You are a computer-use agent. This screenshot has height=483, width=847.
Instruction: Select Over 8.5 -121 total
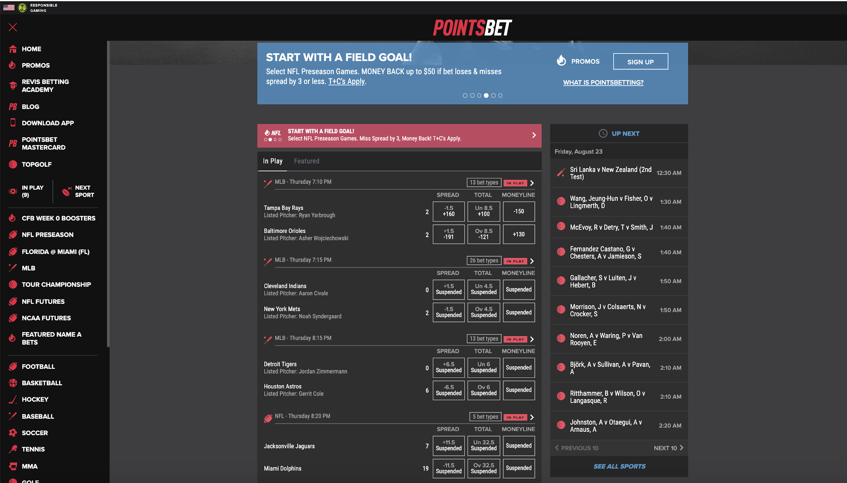point(483,234)
